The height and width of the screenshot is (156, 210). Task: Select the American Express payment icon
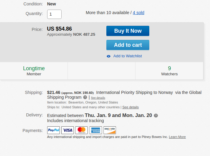pyautogui.click(x=96, y=130)
